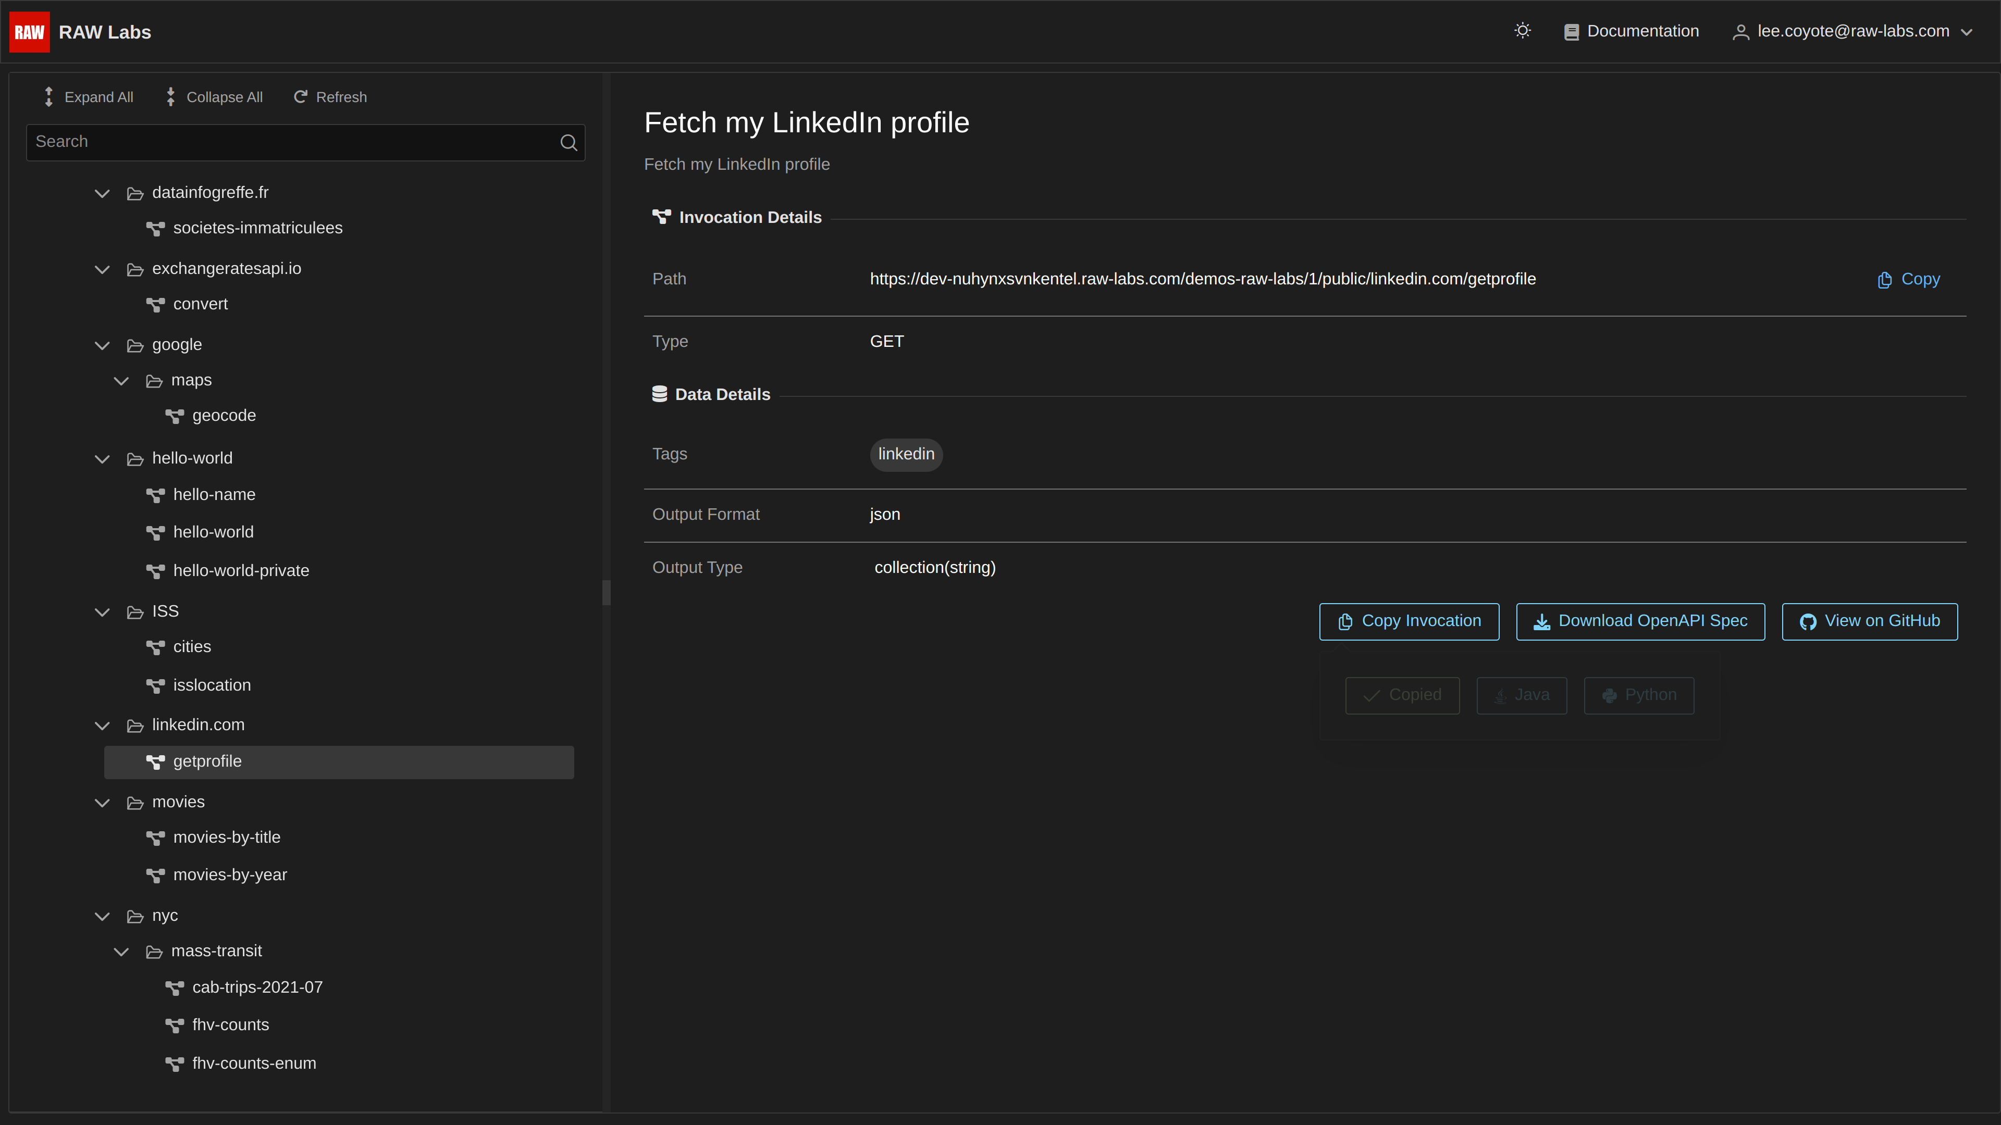Viewport: 2001px width, 1125px height.
Task: Select the getprofile endpoint row
Action: click(x=339, y=761)
